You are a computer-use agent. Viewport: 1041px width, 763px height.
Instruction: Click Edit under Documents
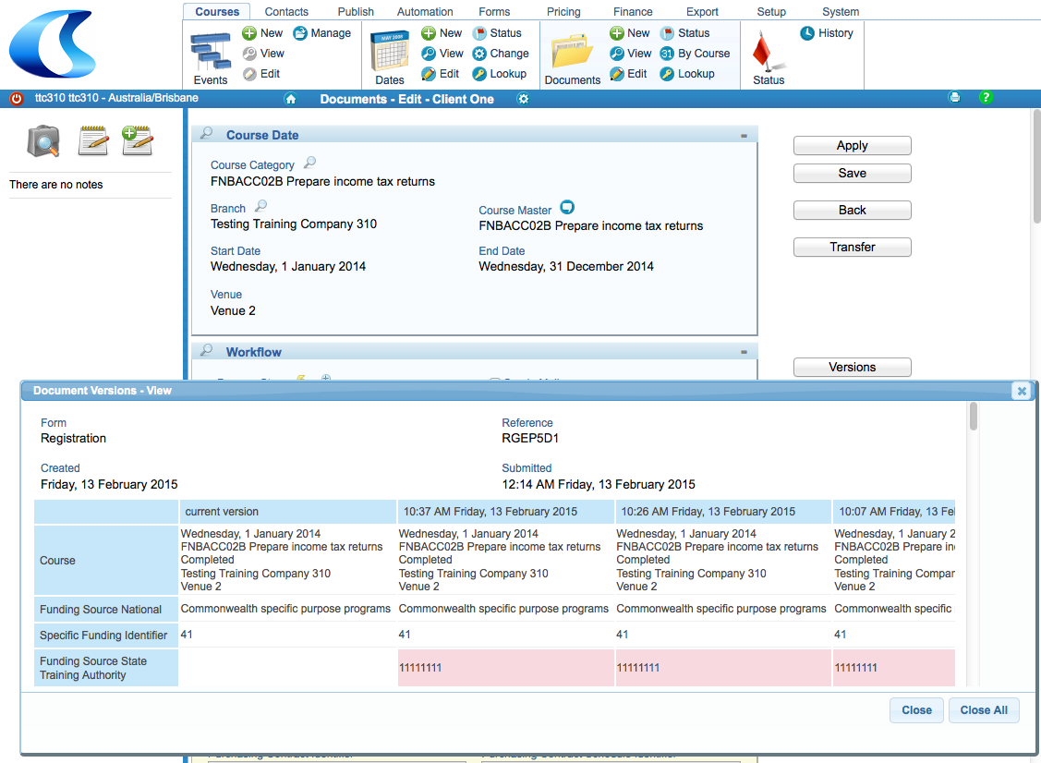click(x=628, y=74)
